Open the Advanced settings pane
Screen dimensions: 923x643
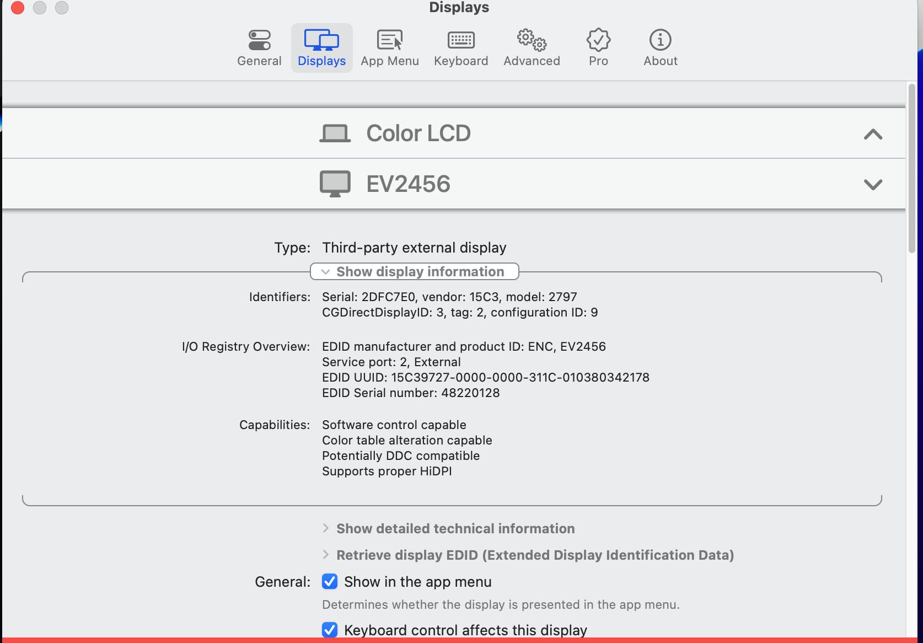[531, 47]
